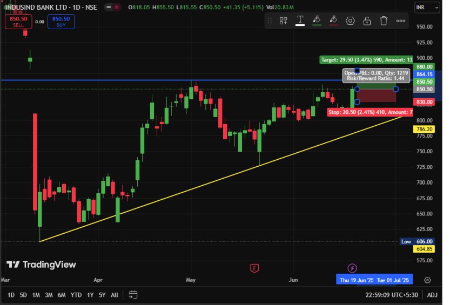Select the 1Y time range
The height and width of the screenshot is (305, 470).
pos(90,295)
